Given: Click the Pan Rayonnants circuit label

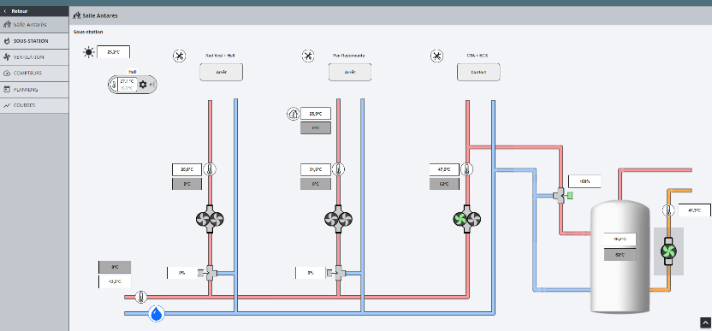Looking at the screenshot, I should (349, 56).
